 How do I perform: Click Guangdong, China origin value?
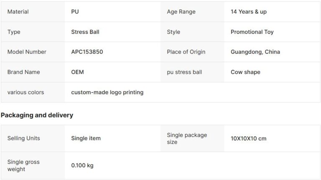(x=255, y=52)
